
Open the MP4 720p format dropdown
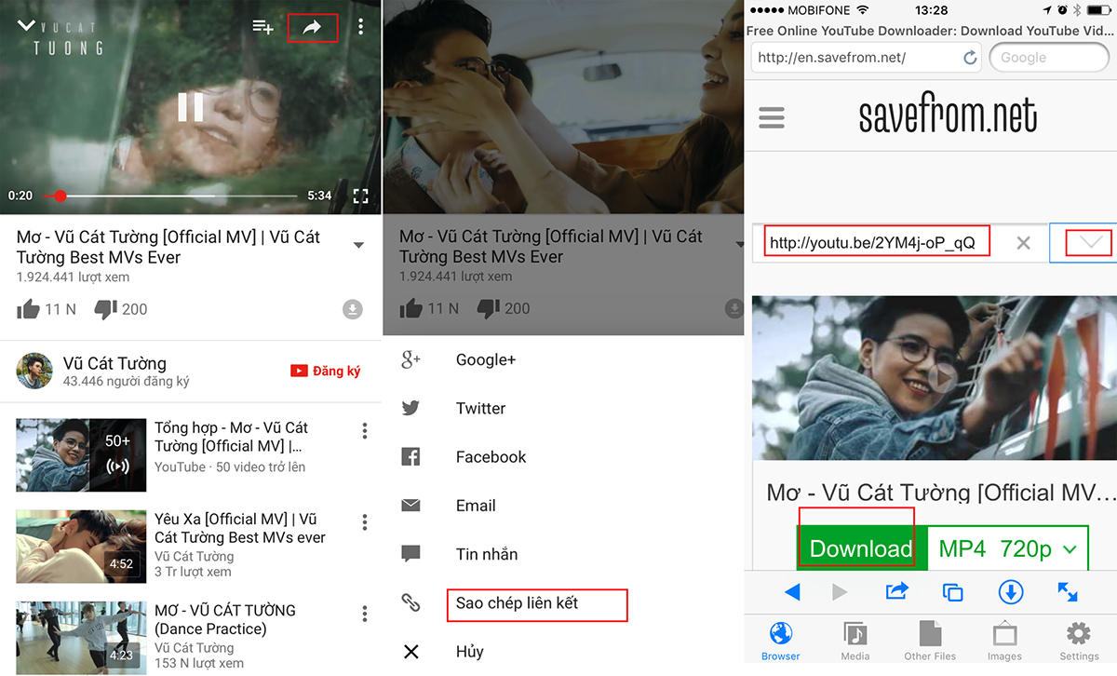1008,548
